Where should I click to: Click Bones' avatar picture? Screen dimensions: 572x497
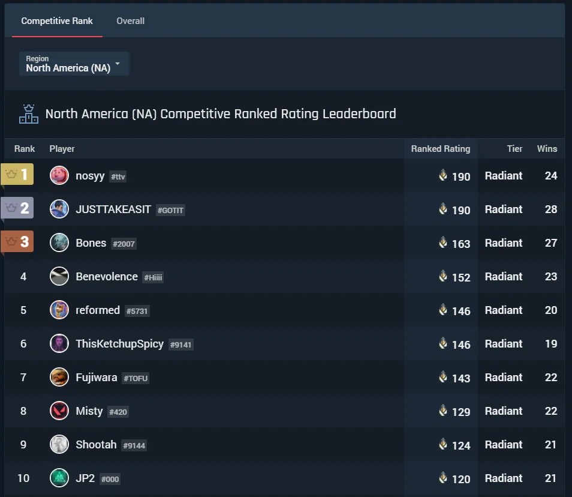59,242
